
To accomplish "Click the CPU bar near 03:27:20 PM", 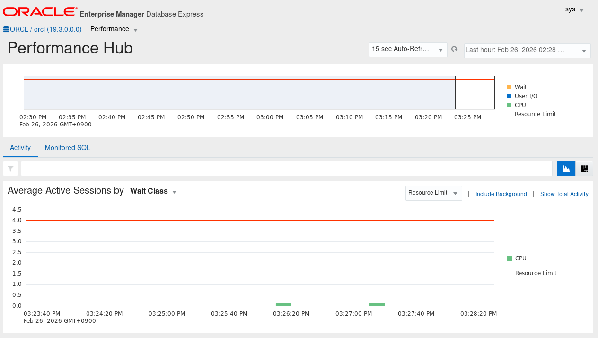I will tap(377, 305).
